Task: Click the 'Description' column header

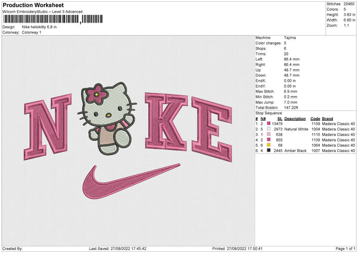Action: (x=295, y=119)
